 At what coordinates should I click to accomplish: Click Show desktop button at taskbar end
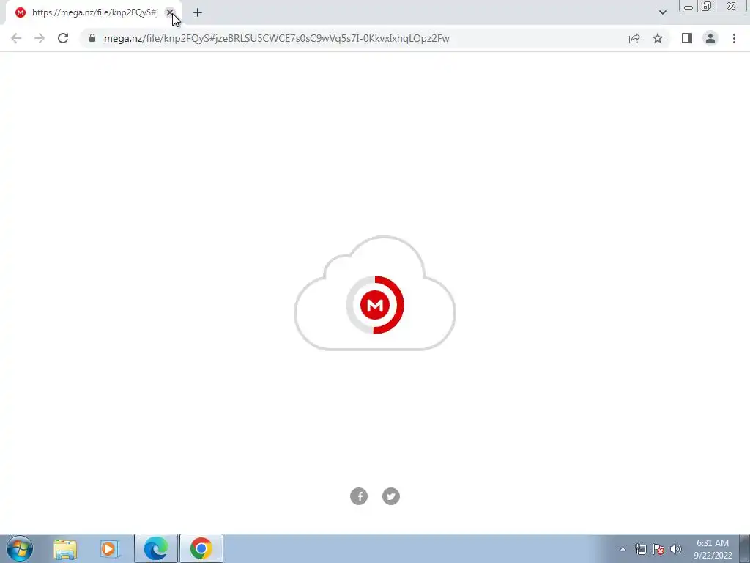pyautogui.click(x=745, y=549)
